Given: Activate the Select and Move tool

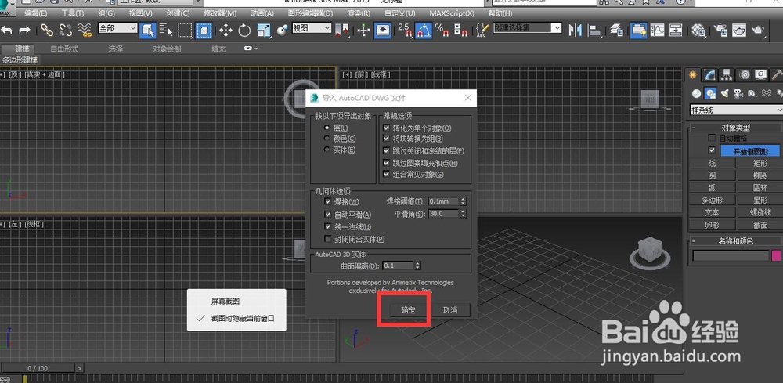Looking at the screenshot, I should point(226,31).
